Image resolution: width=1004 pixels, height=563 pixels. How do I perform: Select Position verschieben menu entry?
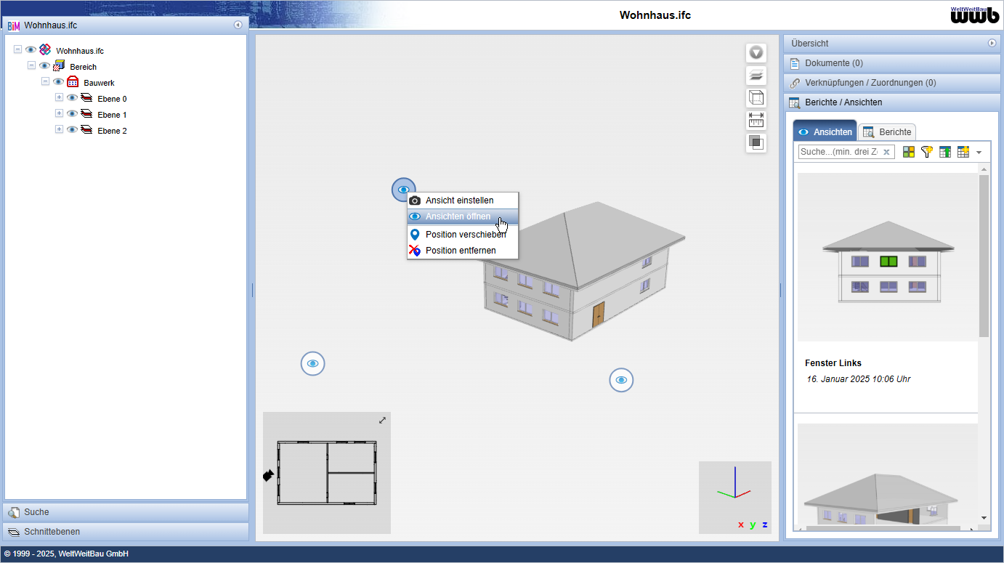pyautogui.click(x=463, y=234)
